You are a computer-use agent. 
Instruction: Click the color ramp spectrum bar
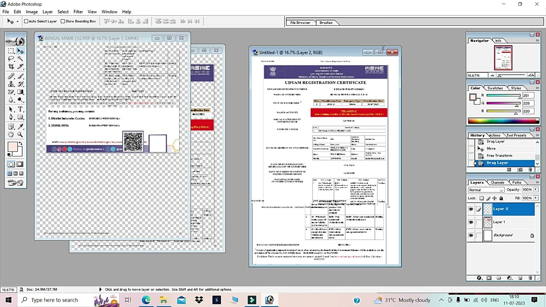click(503, 121)
